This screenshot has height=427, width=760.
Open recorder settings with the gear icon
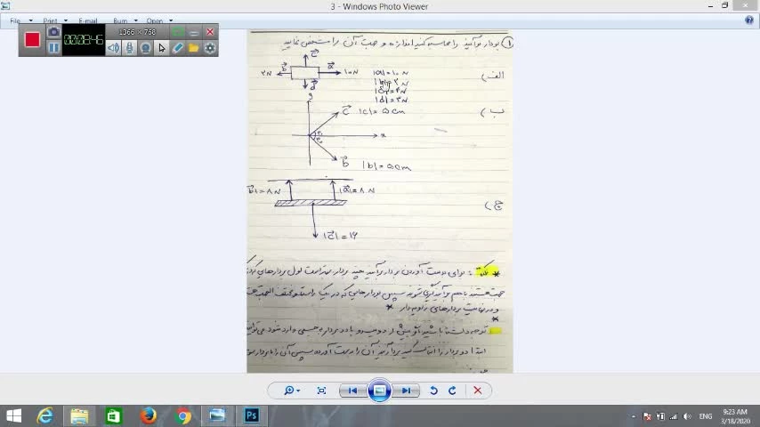(x=210, y=48)
